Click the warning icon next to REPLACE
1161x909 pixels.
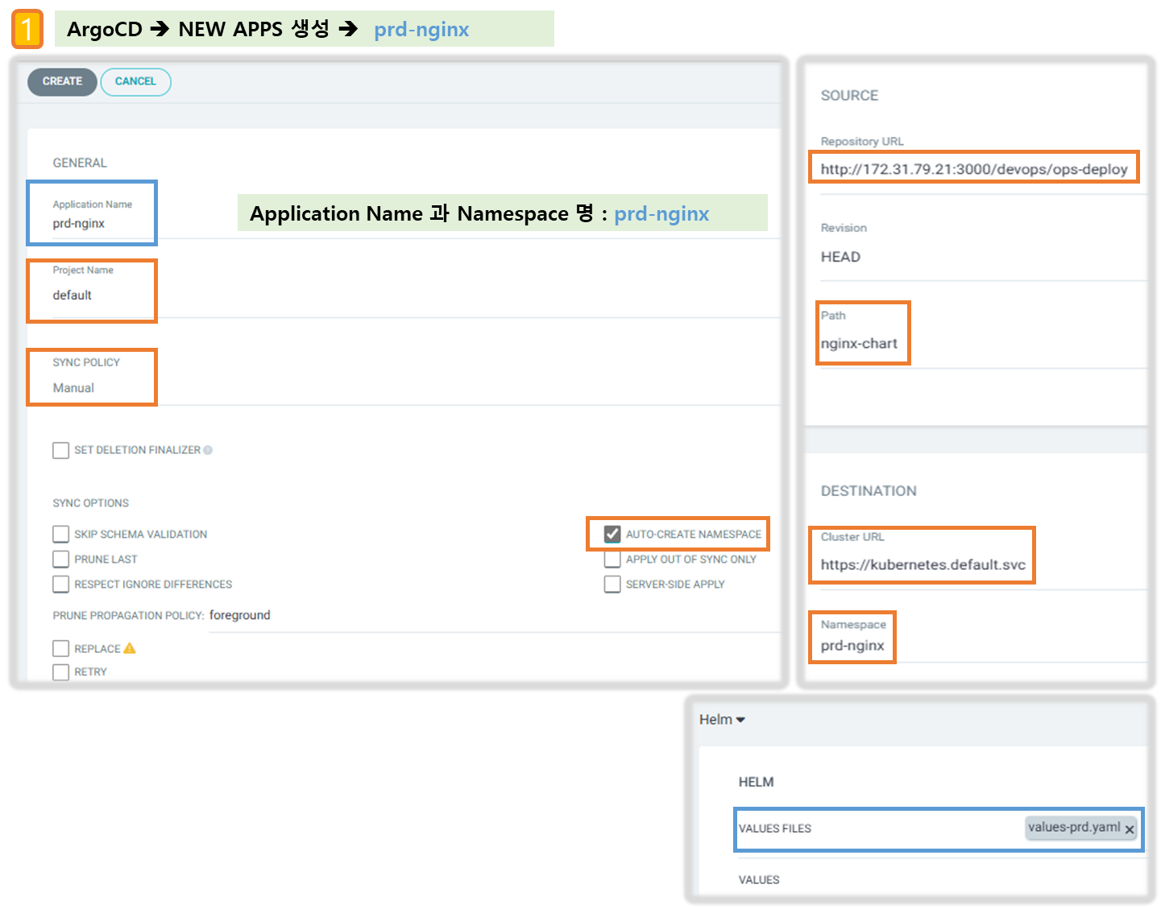[130, 648]
